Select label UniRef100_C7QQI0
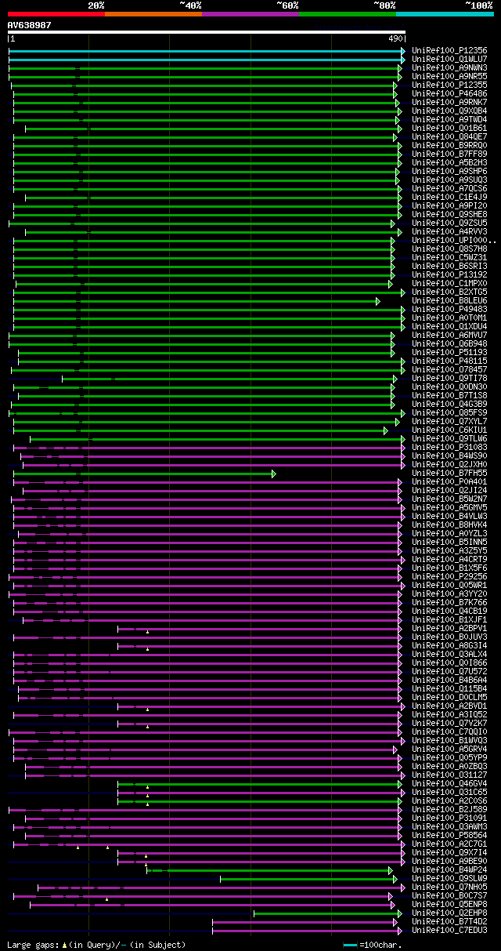The image size is (501, 951). point(449,731)
